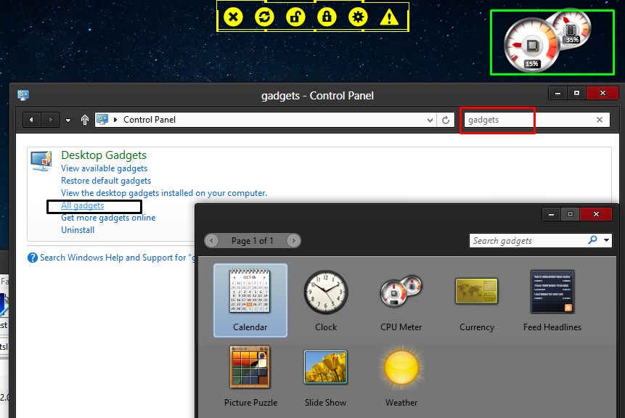Select the Calendar gadget
Screen dimensions: 625x418
(x=250, y=300)
